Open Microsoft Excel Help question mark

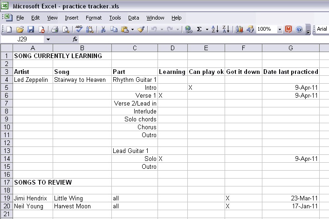[x=299, y=29]
